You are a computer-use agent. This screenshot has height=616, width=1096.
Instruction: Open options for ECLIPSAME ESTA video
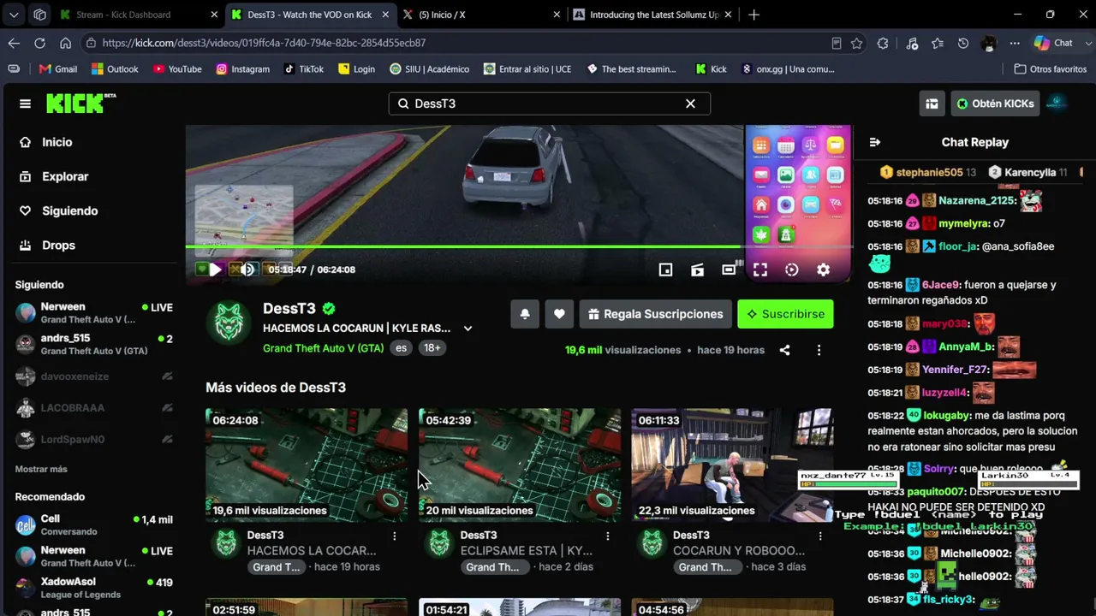pos(608,536)
